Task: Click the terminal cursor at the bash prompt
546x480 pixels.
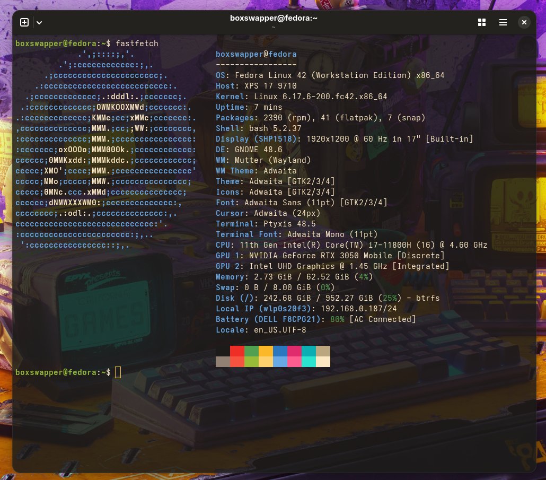Action: point(118,372)
